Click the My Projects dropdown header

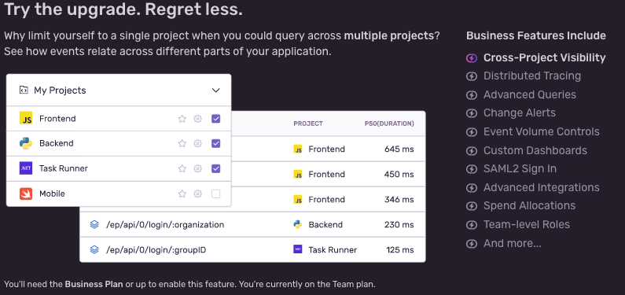[x=119, y=90]
